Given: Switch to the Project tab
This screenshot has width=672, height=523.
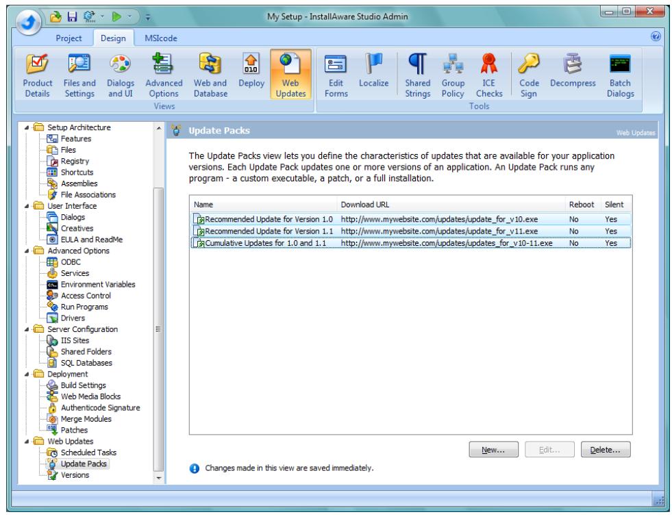Looking at the screenshot, I should click(69, 38).
